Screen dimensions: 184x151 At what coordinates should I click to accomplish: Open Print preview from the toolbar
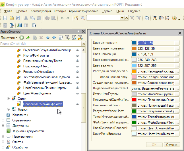tap(54, 18)
